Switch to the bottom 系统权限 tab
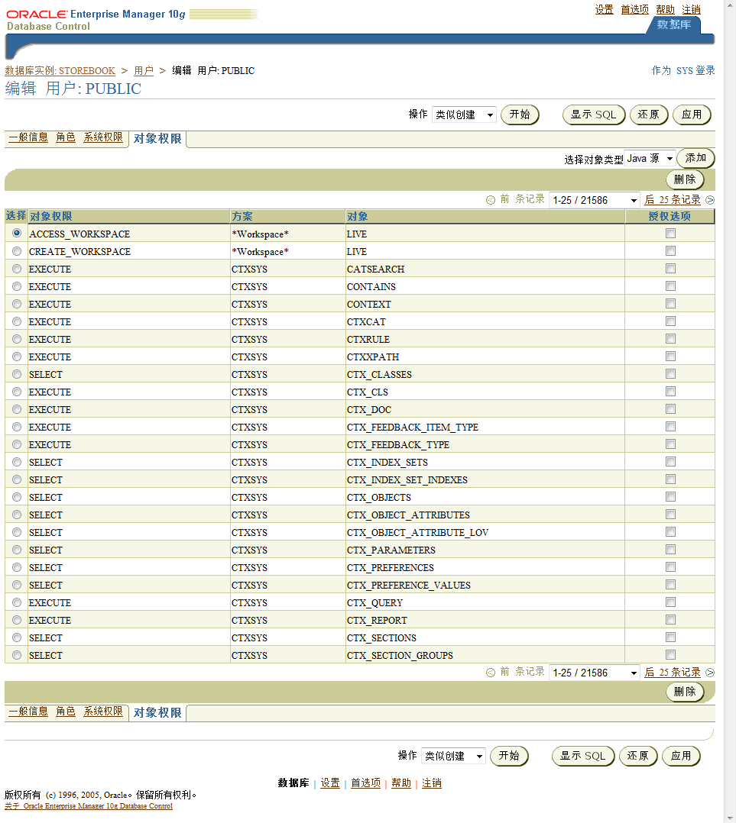Screen dimensions: 736x823 point(103,712)
